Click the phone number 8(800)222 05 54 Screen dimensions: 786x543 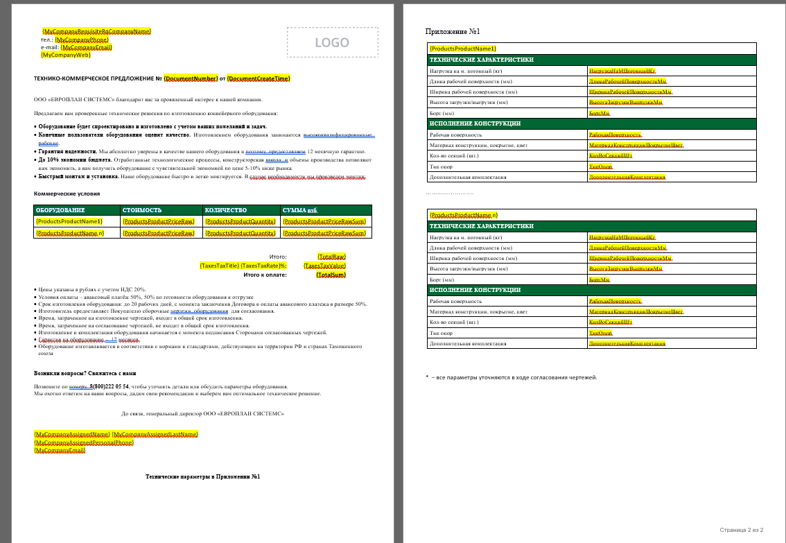(x=110, y=386)
